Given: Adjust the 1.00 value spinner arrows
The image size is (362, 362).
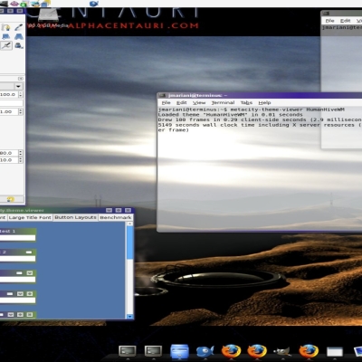Looking at the screenshot, I should [21, 111].
